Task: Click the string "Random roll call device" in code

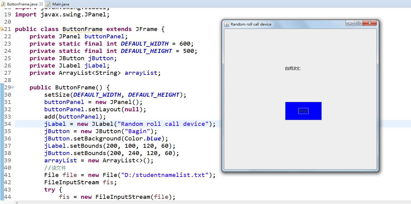Action: [x=163, y=124]
